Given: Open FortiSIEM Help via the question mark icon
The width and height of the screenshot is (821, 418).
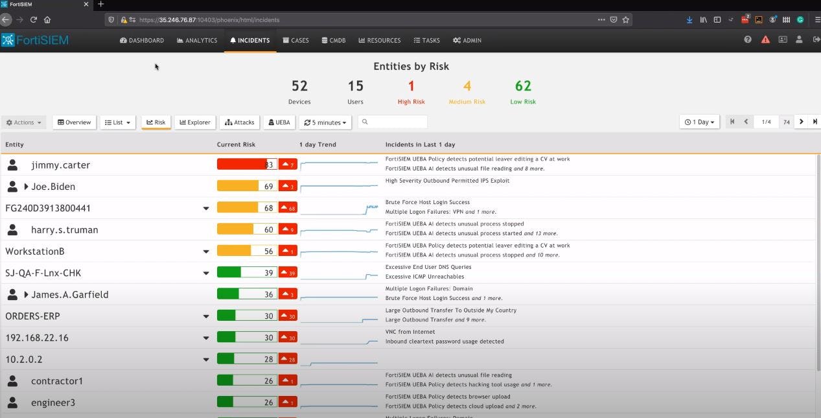Looking at the screenshot, I should pyautogui.click(x=747, y=40).
